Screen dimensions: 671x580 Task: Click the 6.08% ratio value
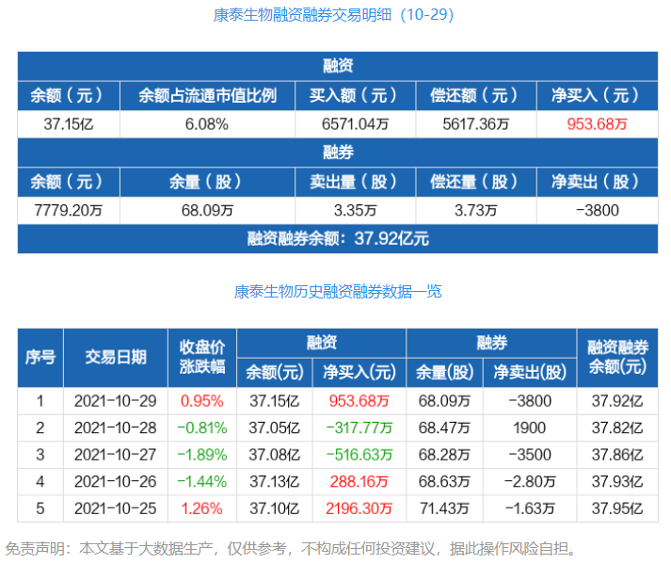click(207, 124)
